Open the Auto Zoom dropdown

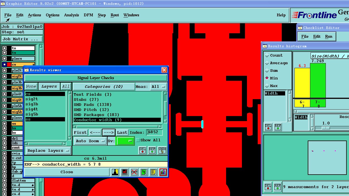90,141
